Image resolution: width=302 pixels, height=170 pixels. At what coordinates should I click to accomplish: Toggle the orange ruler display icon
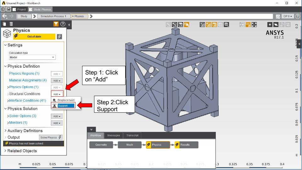coord(248,25)
